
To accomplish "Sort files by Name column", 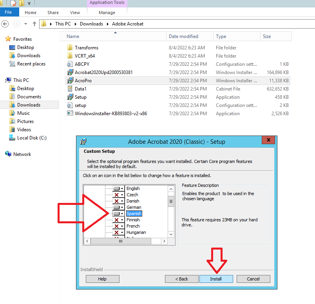I will pos(113,36).
